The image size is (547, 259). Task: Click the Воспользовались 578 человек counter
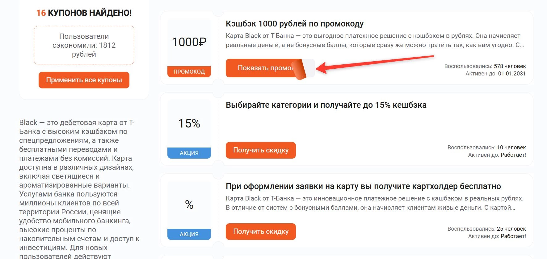click(485, 66)
